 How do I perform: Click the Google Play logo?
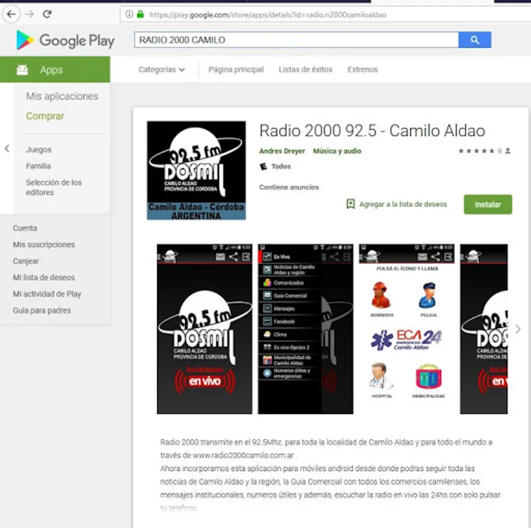point(65,40)
